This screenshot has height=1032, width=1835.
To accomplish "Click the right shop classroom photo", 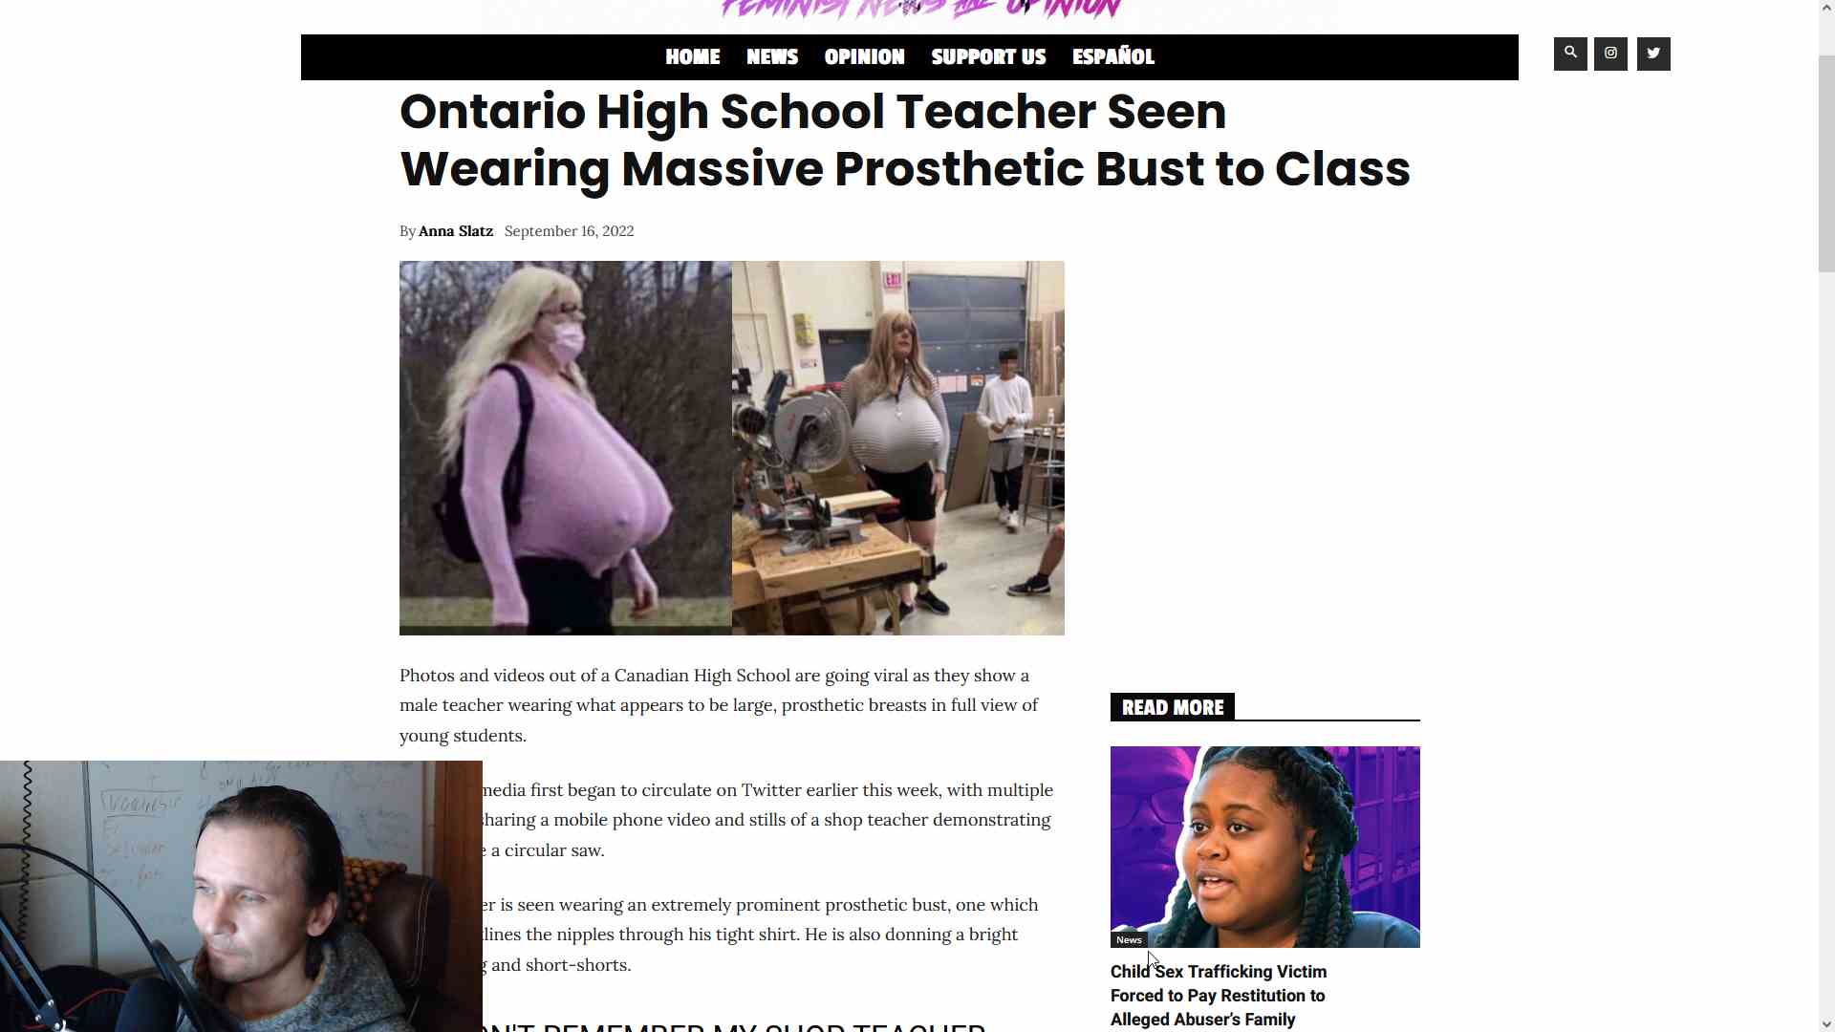I will 898,448.
